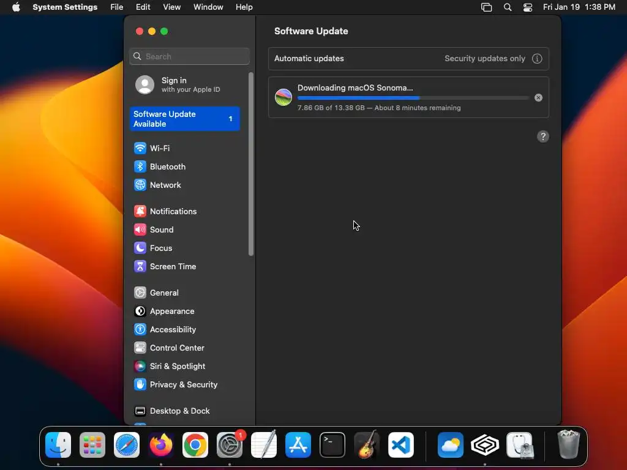
Task: Launch Firefox from the Dock
Action: 161,445
